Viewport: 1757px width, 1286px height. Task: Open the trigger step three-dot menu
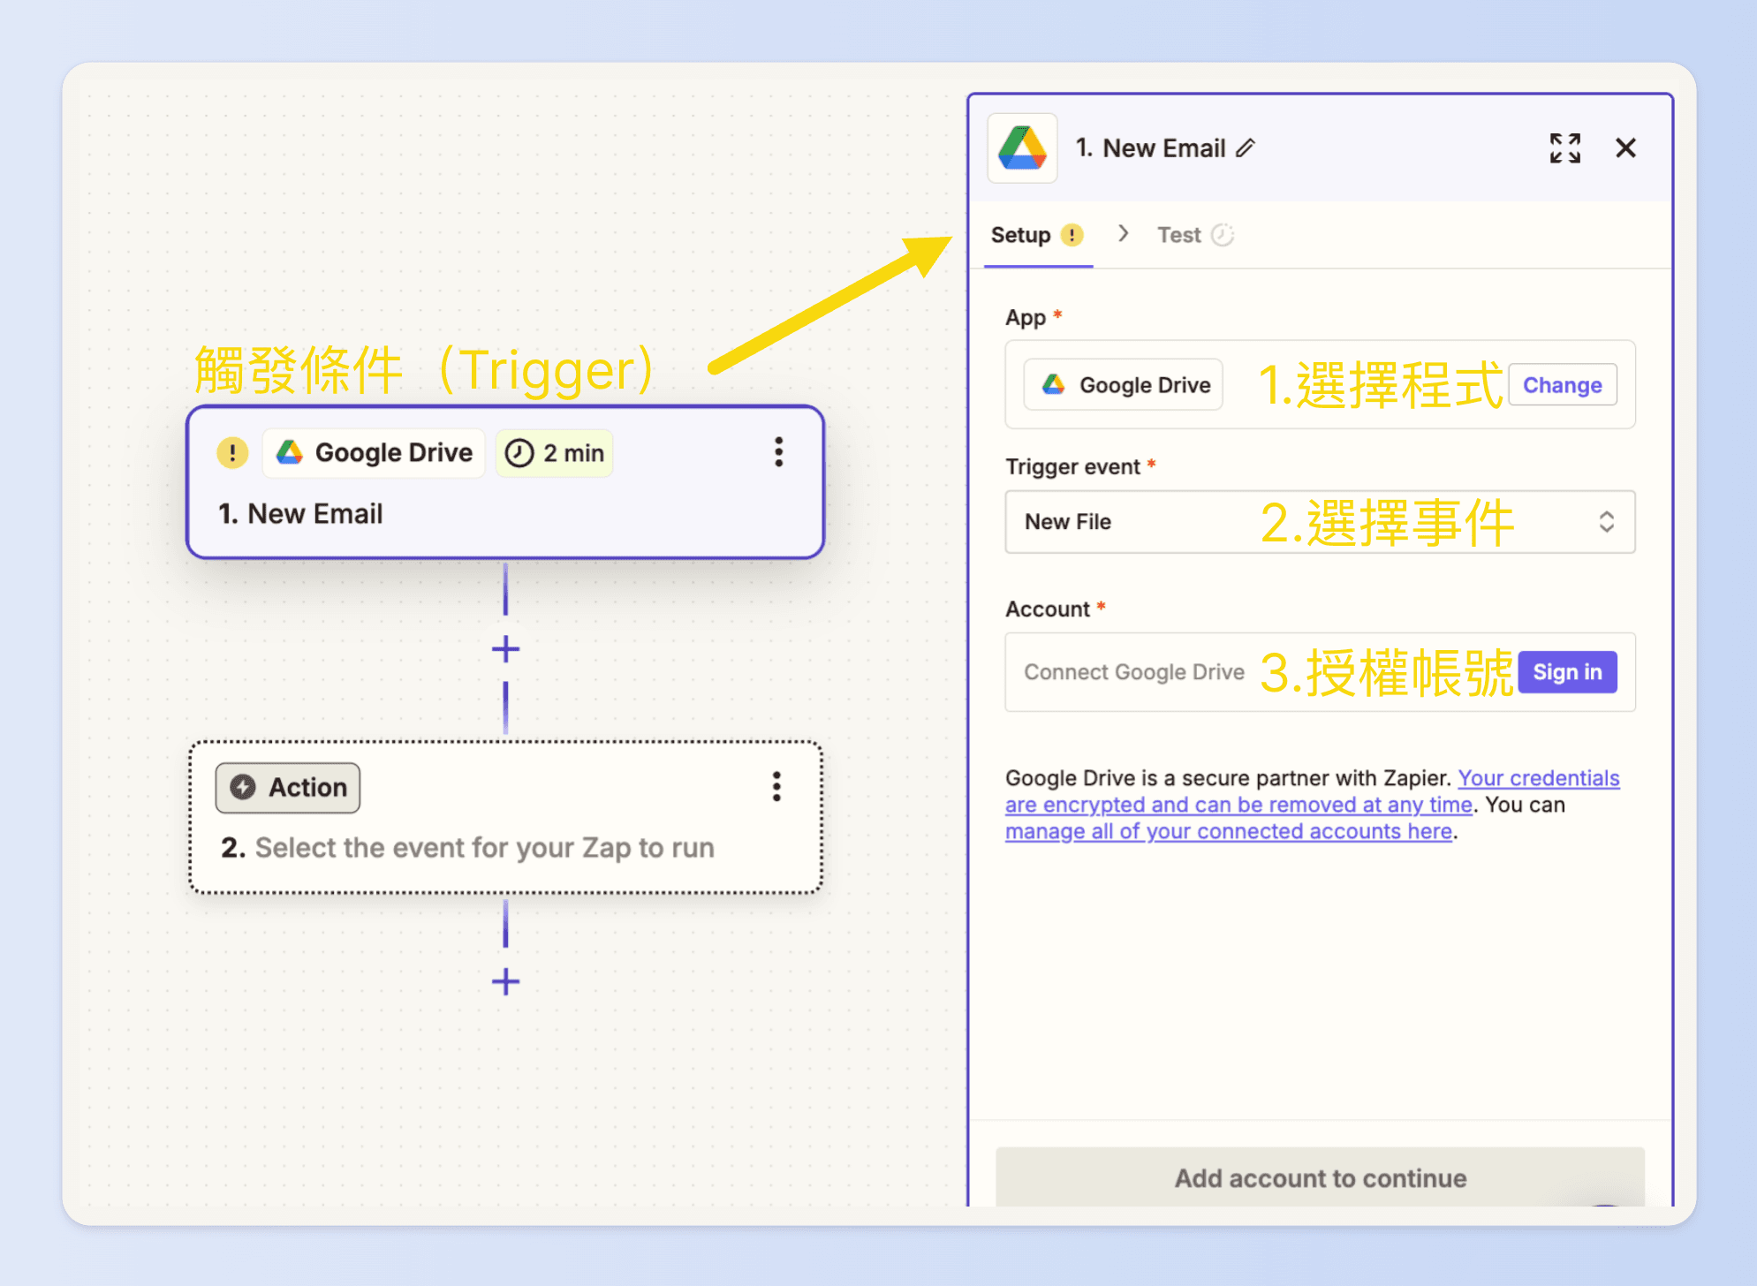pos(778,452)
